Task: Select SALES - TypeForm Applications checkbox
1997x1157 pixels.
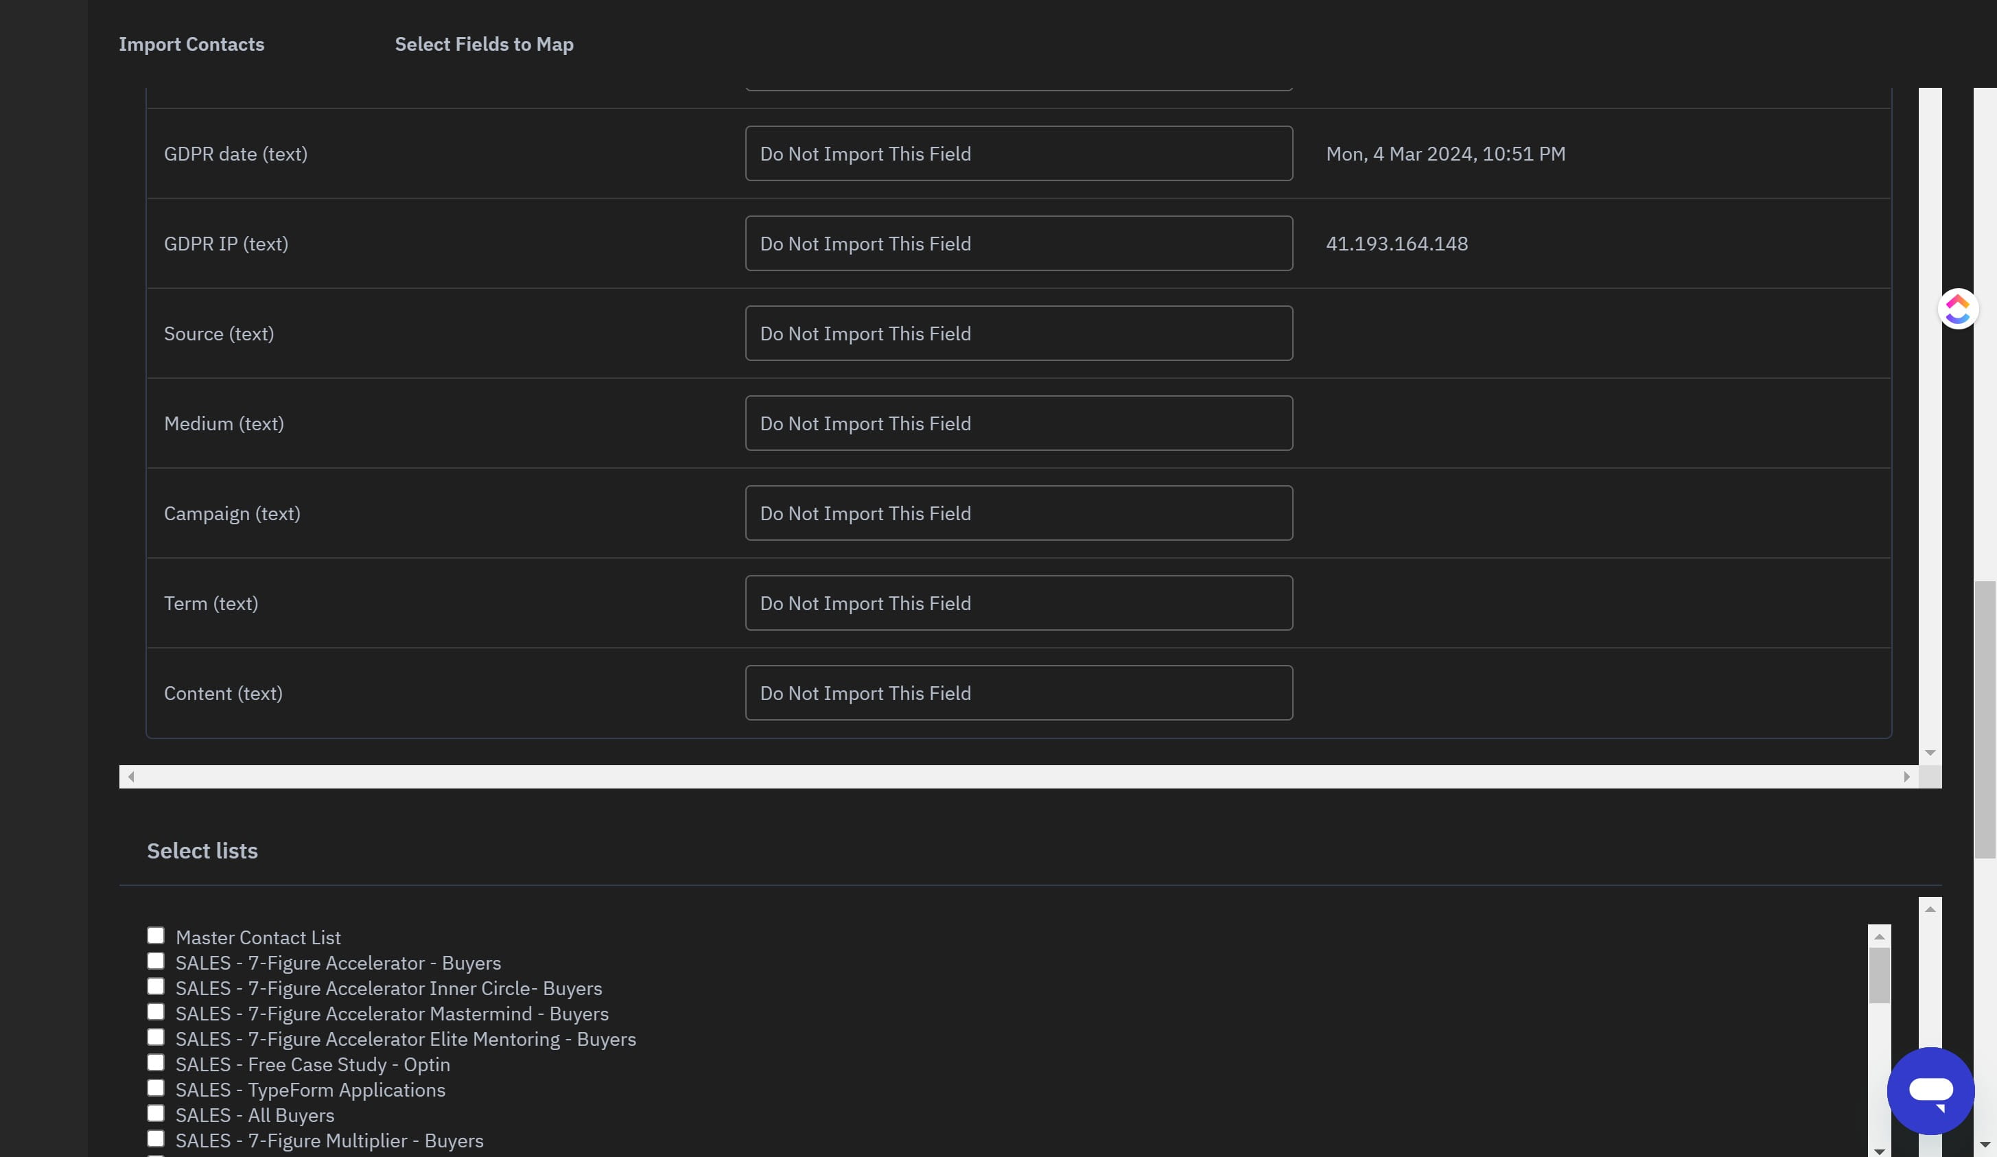Action: coord(155,1088)
